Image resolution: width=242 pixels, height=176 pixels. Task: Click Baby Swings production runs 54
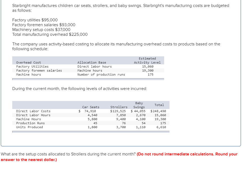(144, 123)
